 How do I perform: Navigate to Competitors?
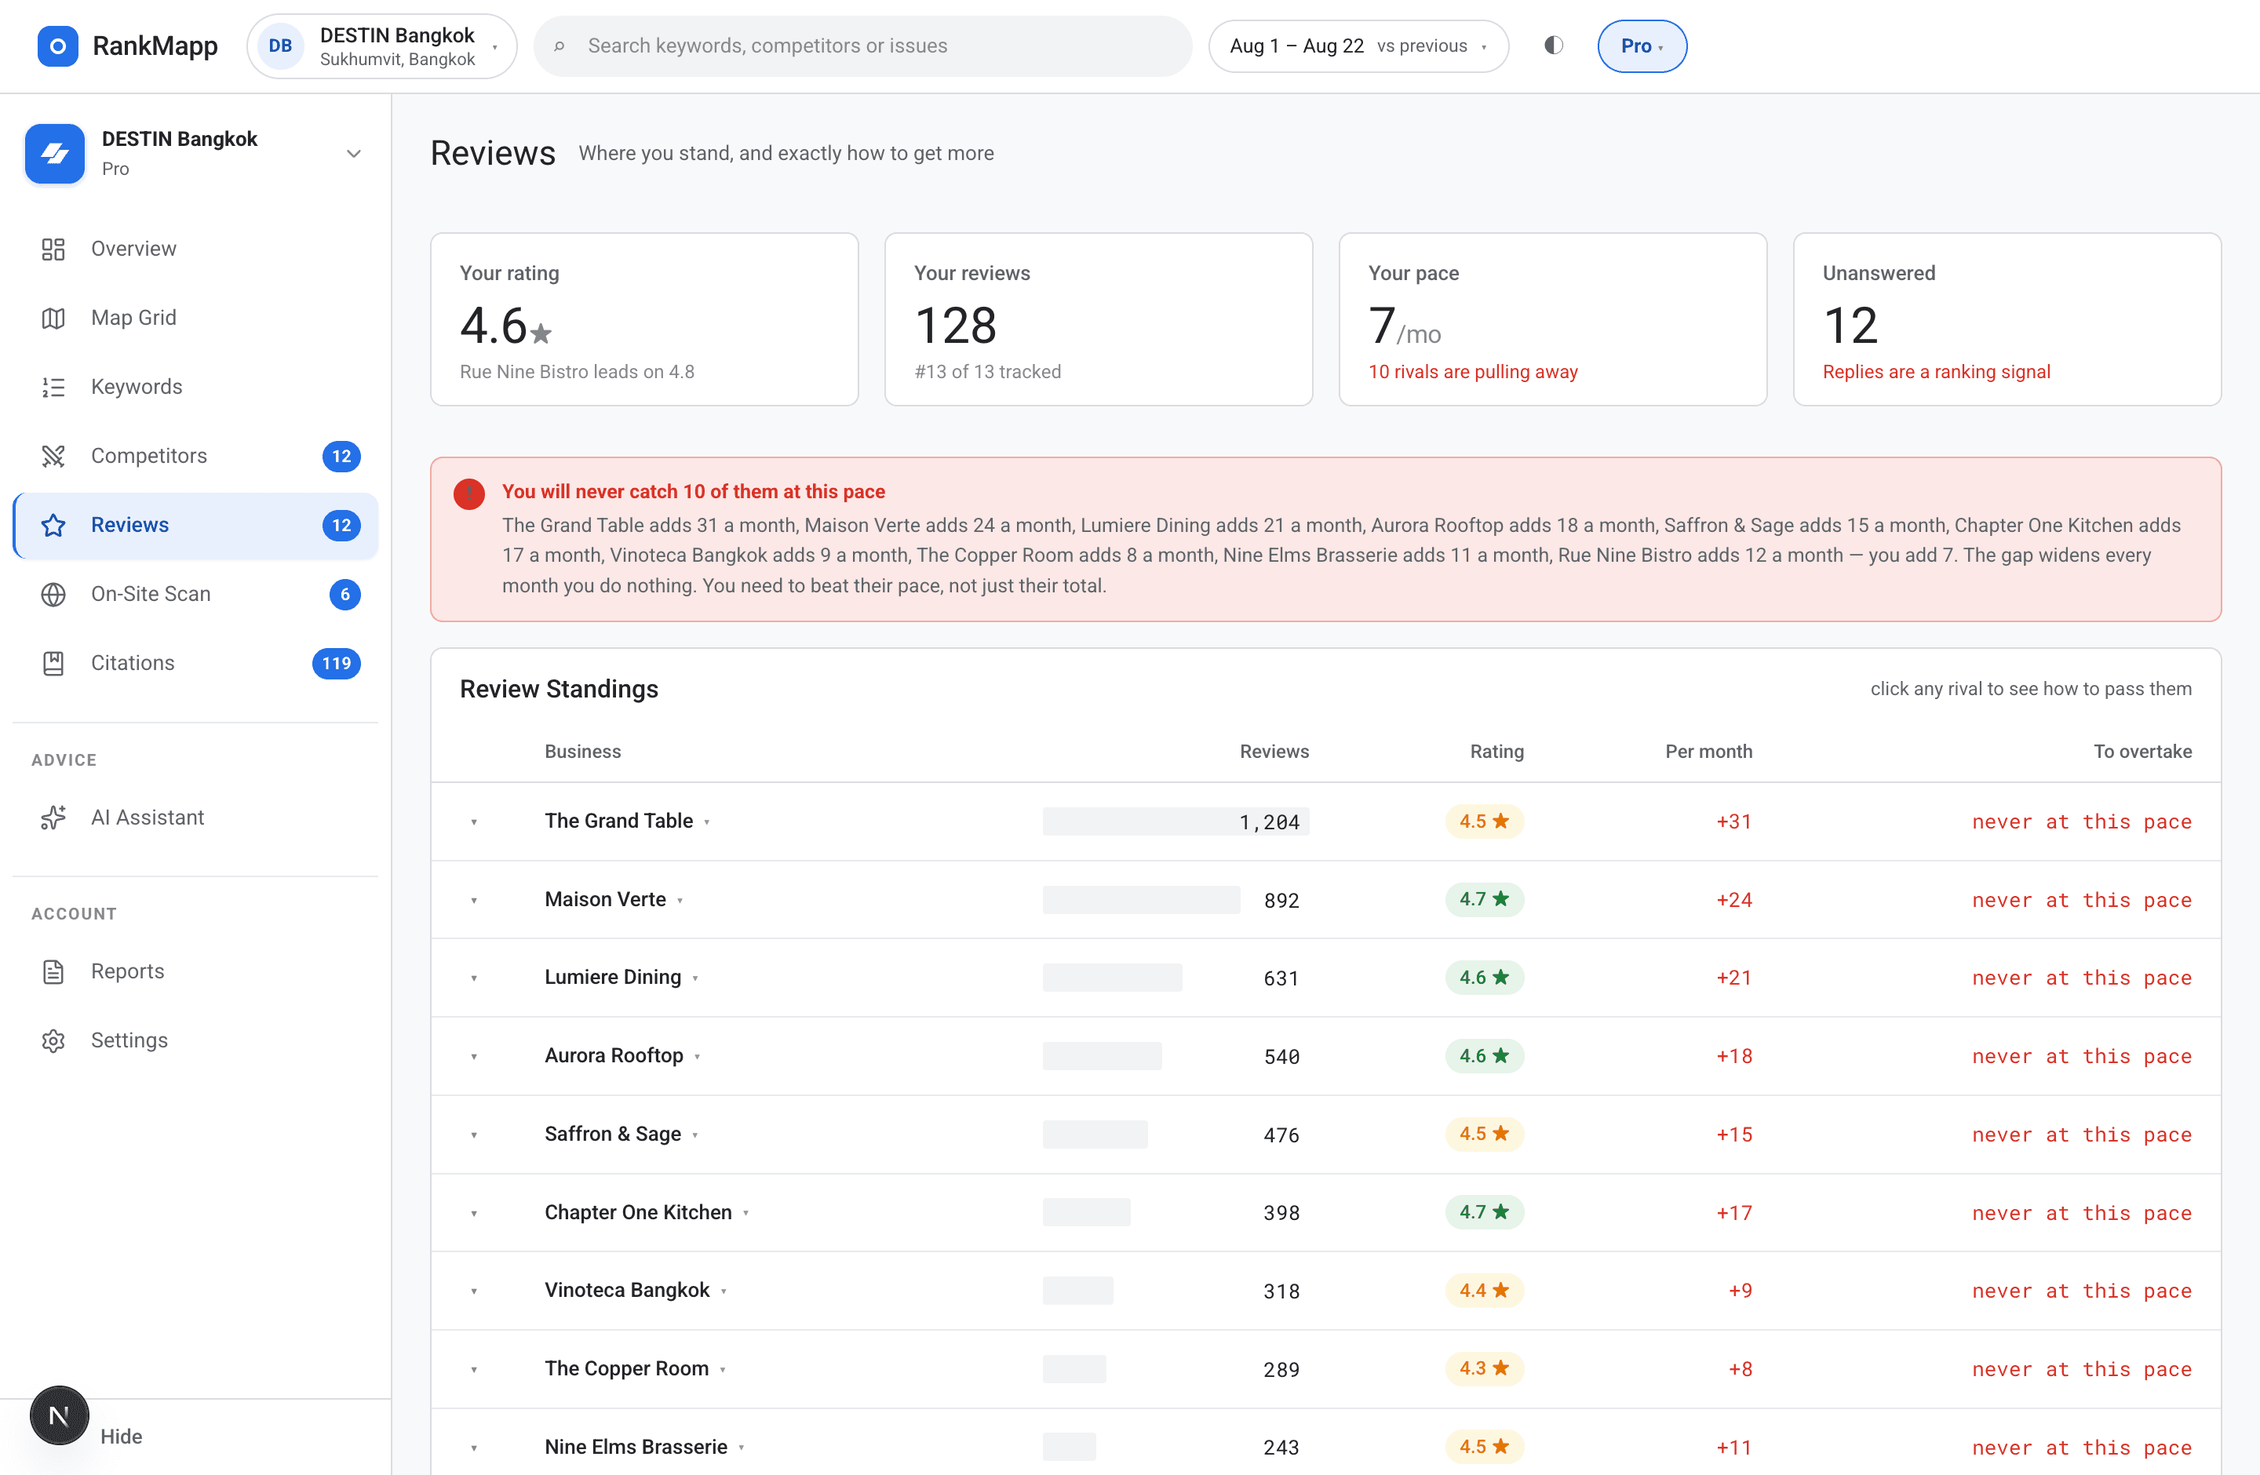[195, 456]
